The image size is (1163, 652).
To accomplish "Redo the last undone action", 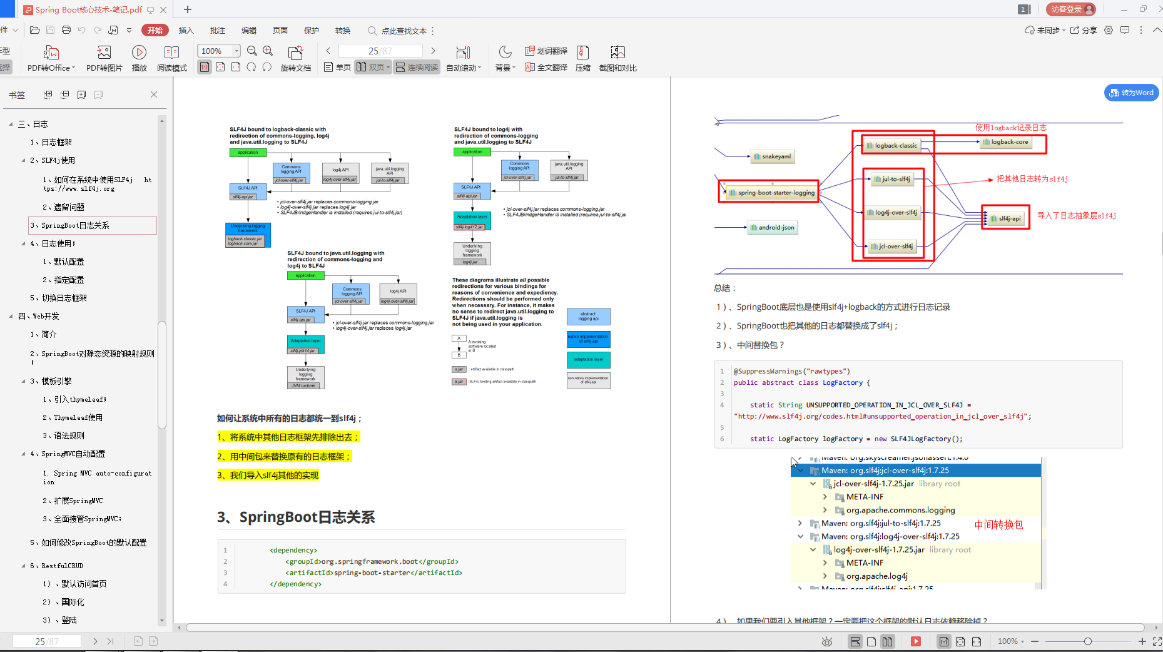I will 98,30.
